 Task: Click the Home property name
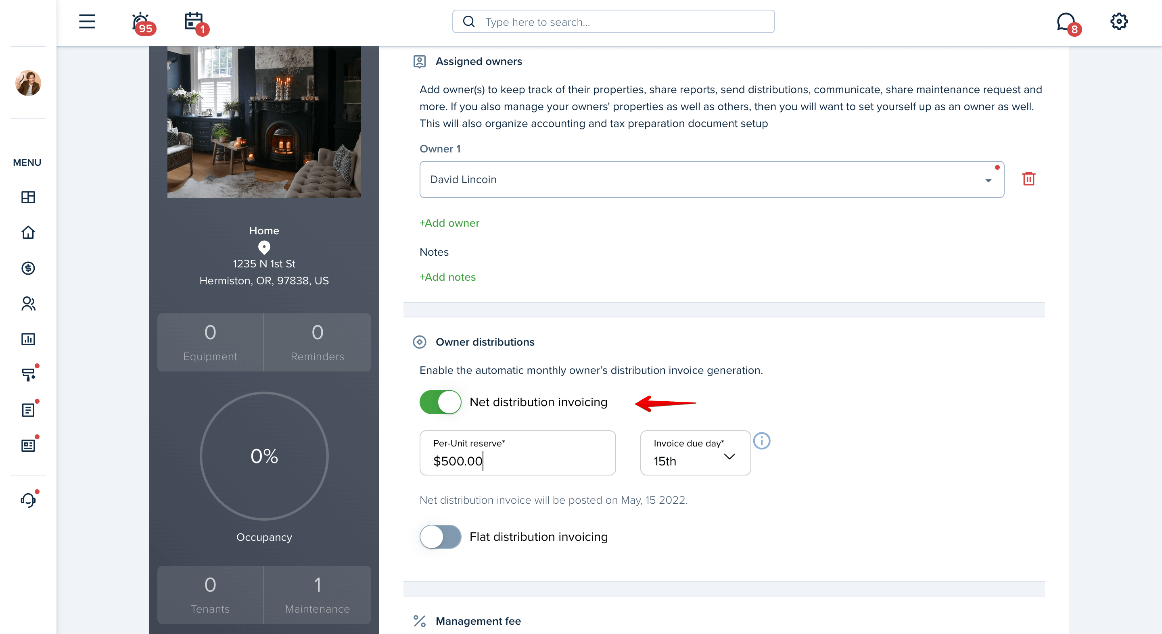264,230
